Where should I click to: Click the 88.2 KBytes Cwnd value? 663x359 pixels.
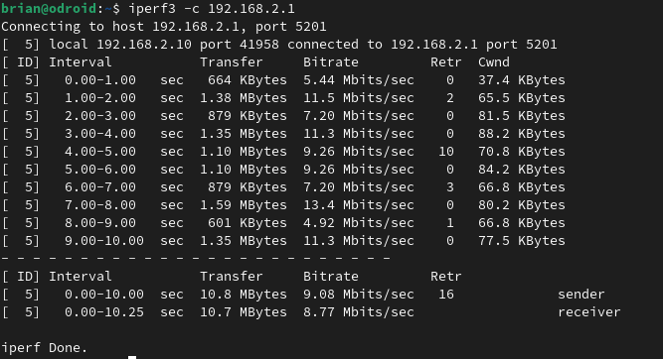point(521,134)
